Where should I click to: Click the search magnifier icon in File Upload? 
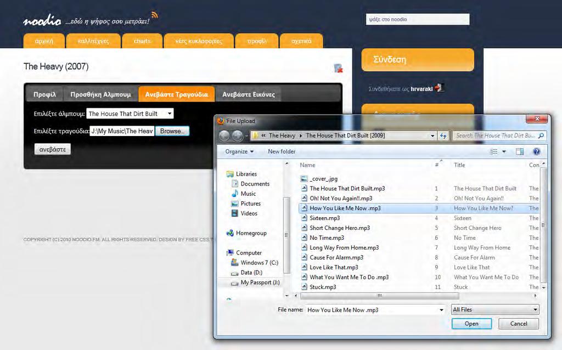click(x=541, y=136)
